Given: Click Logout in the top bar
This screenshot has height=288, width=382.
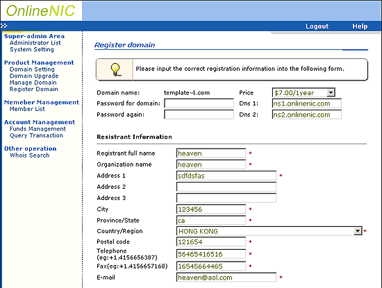Looking at the screenshot, I should 317,26.
